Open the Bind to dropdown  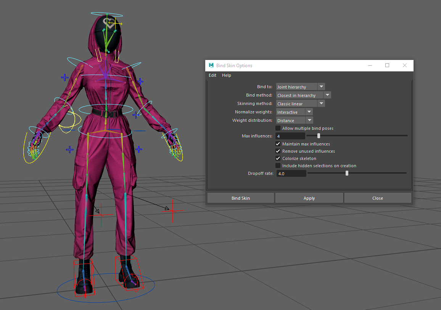point(321,86)
